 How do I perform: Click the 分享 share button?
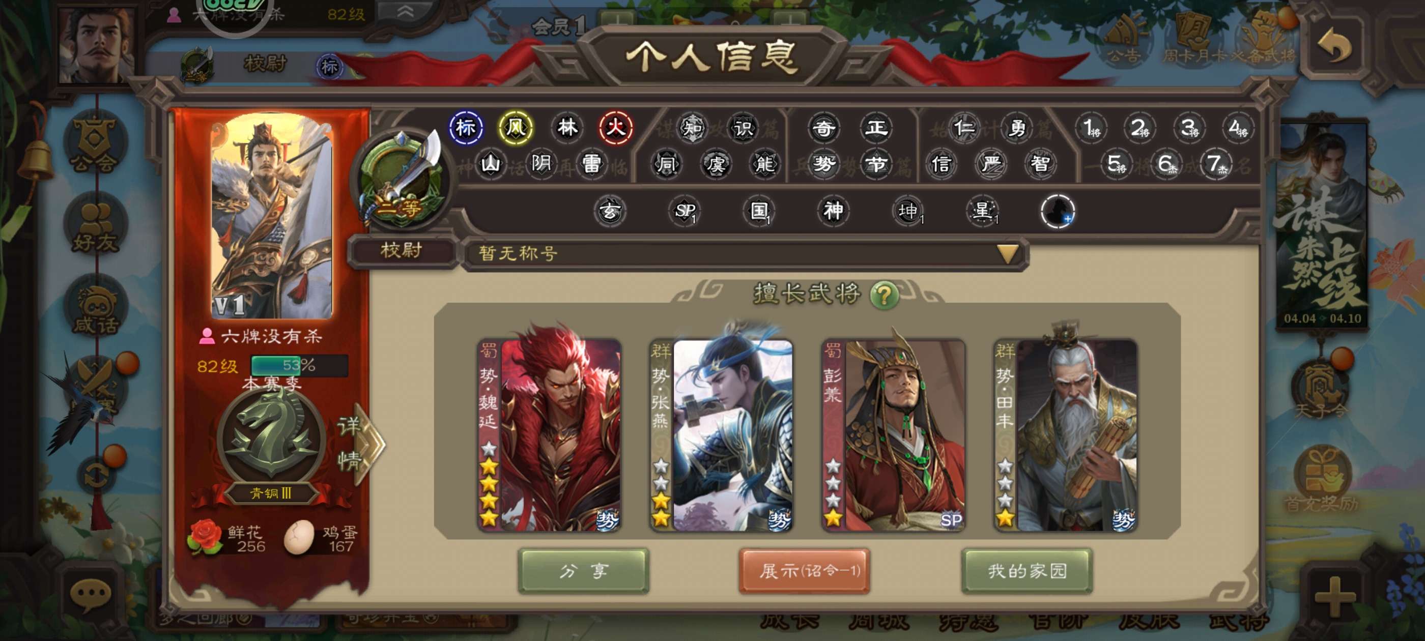(584, 571)
